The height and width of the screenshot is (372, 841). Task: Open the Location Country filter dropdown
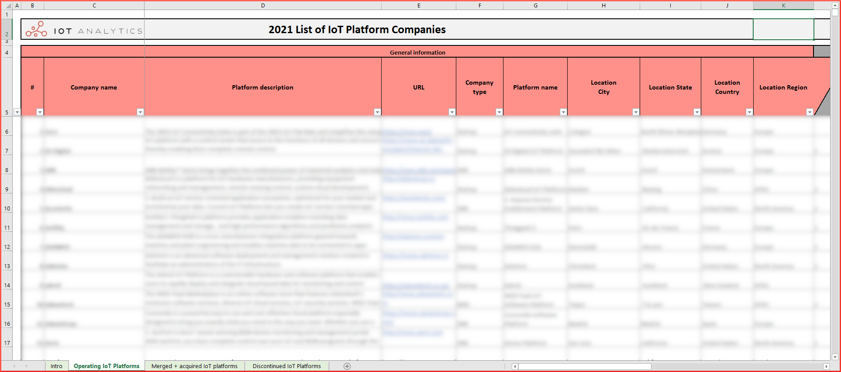tap(749, 112)
